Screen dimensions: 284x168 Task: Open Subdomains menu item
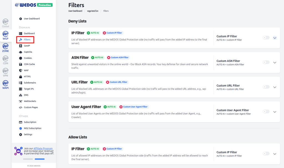(30, 83)
